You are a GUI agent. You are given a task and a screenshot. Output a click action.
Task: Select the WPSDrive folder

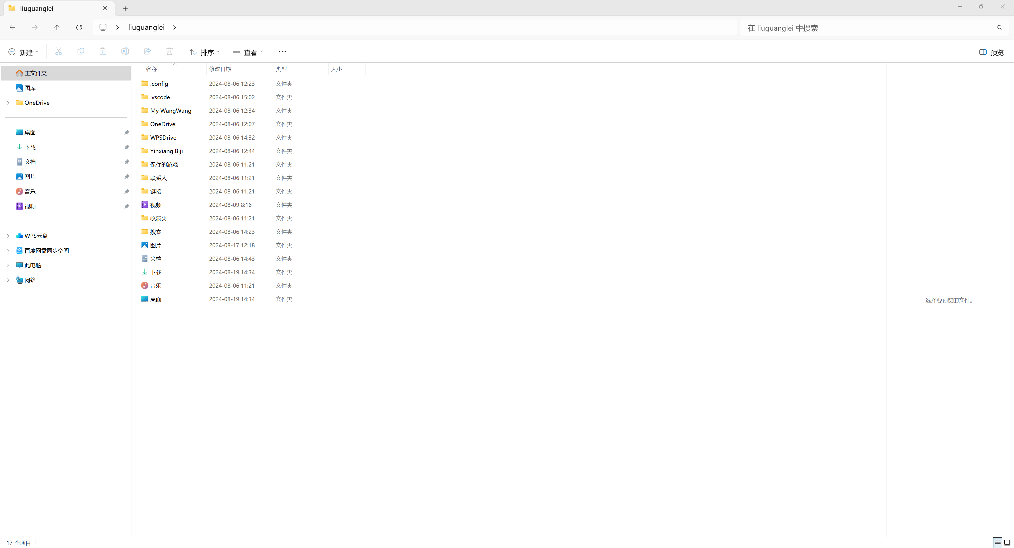point(163,138)
